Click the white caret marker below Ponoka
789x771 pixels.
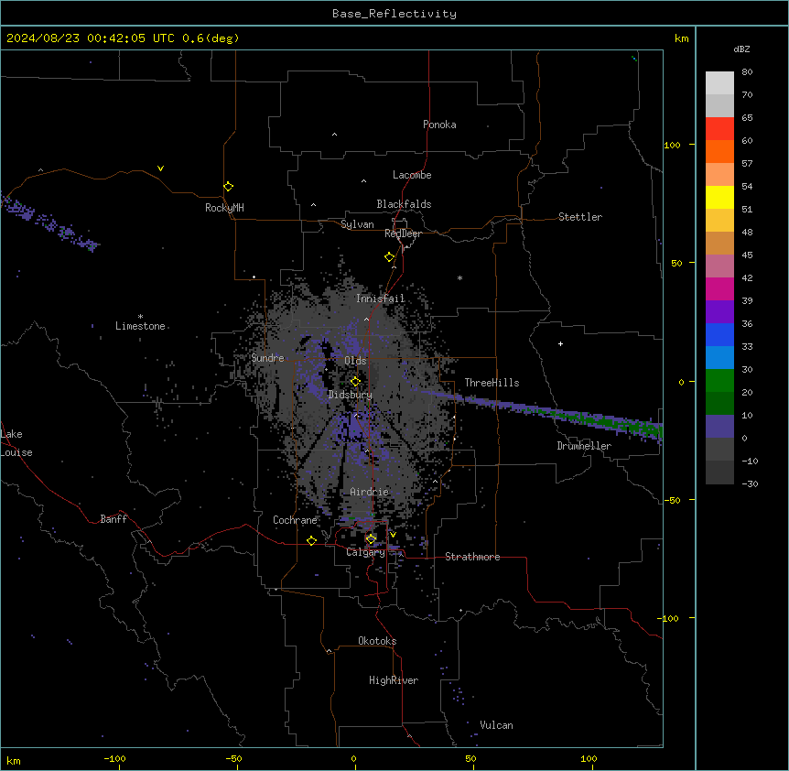pyautogui.click(x=334, y=135)
